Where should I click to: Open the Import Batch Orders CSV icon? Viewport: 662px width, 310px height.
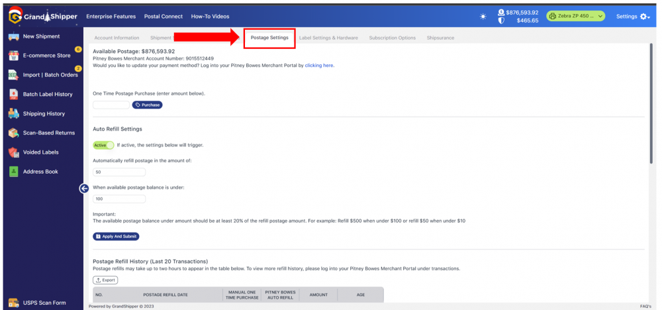pyautogui.click(x=13, y=75)
